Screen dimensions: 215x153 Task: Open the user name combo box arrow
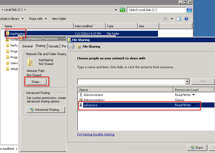point(187,82)
